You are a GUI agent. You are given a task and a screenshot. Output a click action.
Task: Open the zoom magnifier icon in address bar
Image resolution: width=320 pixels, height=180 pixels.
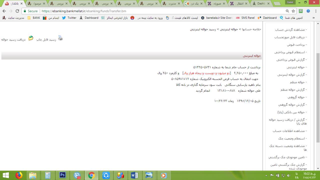tap(287, 11)
